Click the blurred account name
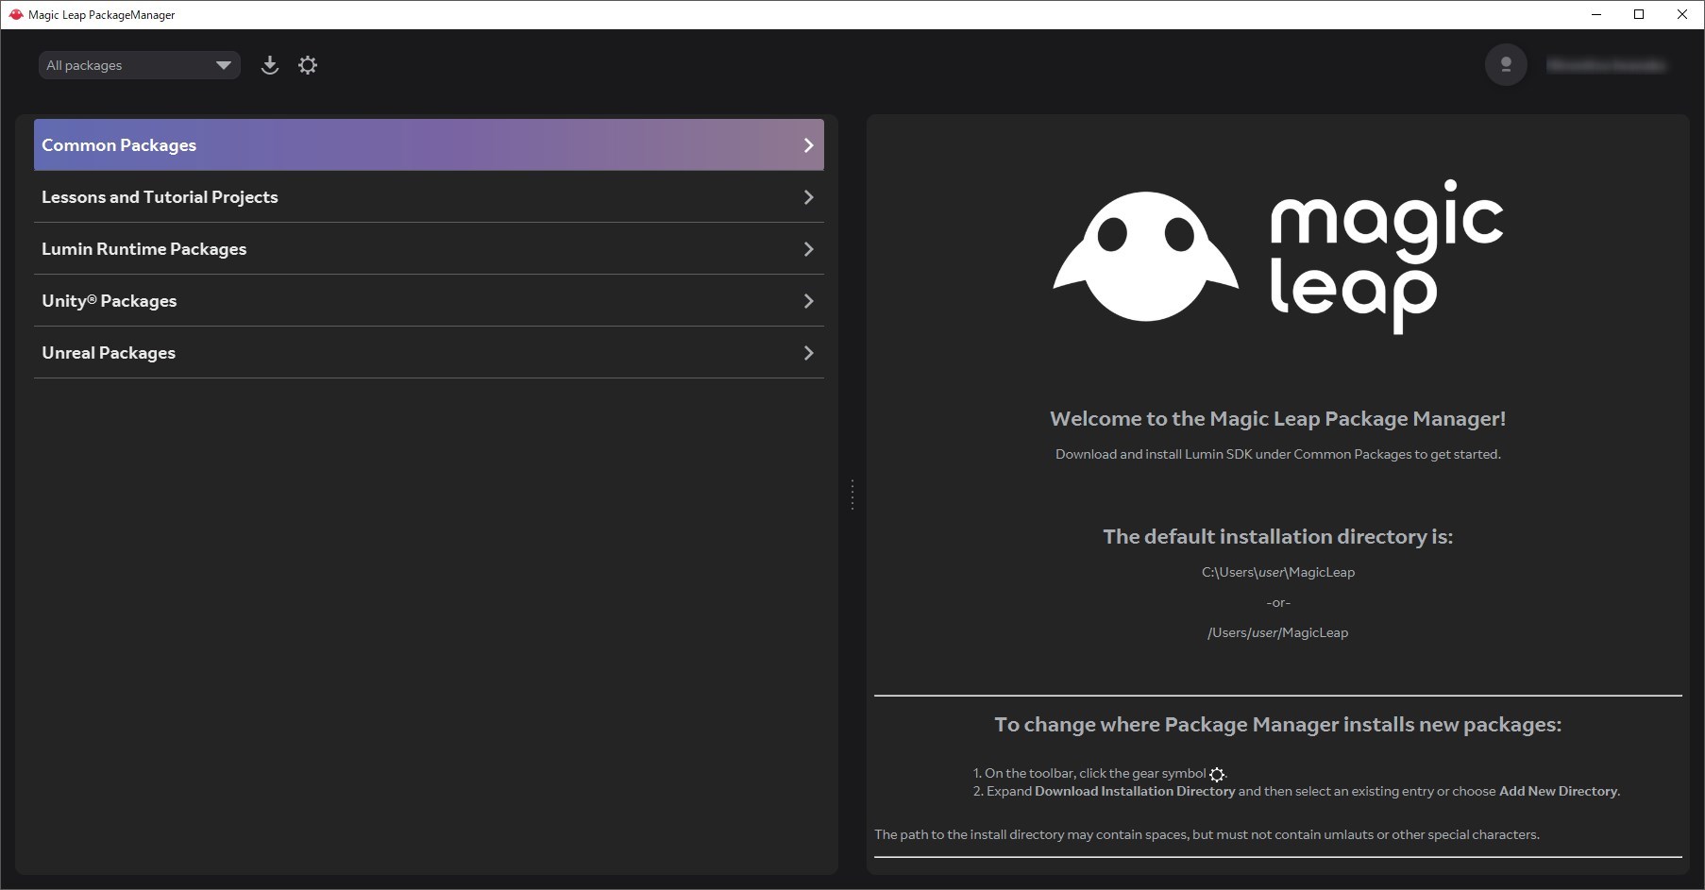The height and width of the screenshot is (890, 1705). (1606, 65)
